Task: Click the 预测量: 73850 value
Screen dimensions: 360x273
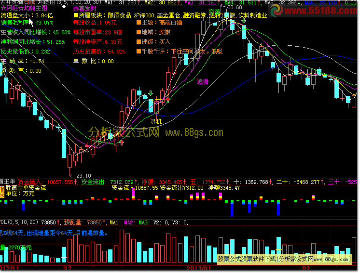Action: point(85,222)
